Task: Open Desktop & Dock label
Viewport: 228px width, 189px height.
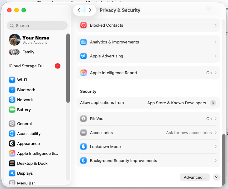Action: click(32, 163)
